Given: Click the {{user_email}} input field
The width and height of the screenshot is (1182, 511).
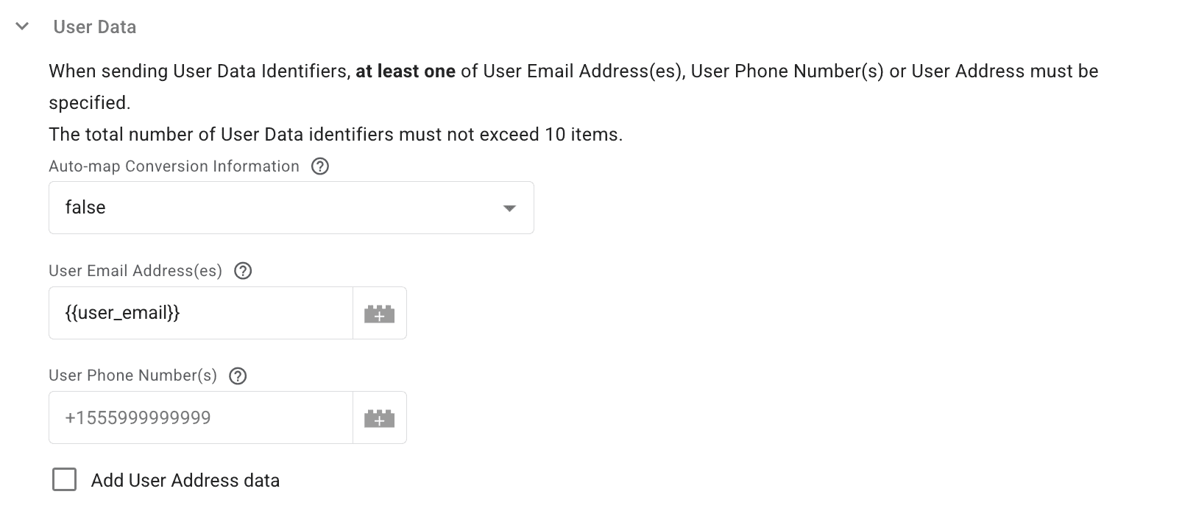Looking at the screenshot, I should pyautogui.click(x=199, y=313).
